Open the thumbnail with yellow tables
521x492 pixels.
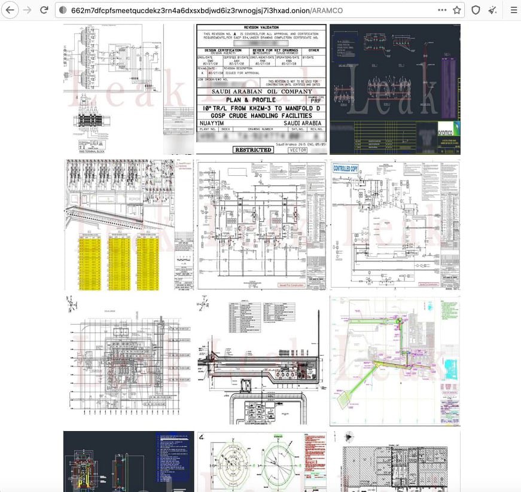(129, 225)
